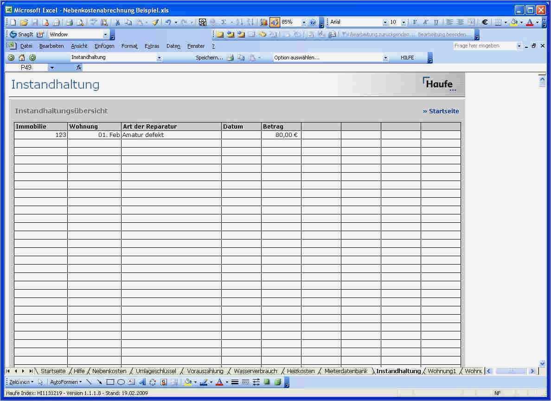Insert WordArt from drawing toolbar
Viewport: 551px width, 401px height.
pos(142,382)
